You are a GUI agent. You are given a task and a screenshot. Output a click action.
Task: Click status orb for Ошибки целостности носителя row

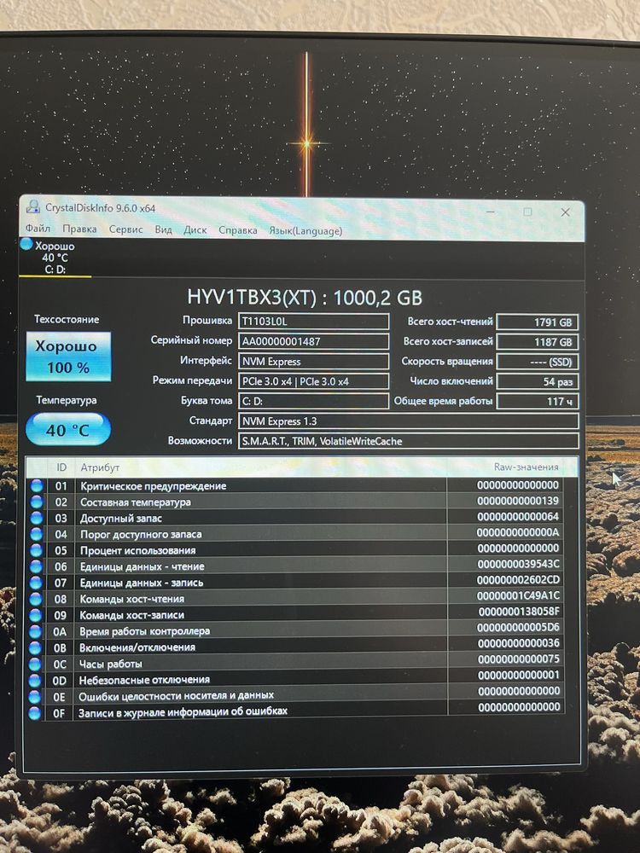(x=35, y=697)
